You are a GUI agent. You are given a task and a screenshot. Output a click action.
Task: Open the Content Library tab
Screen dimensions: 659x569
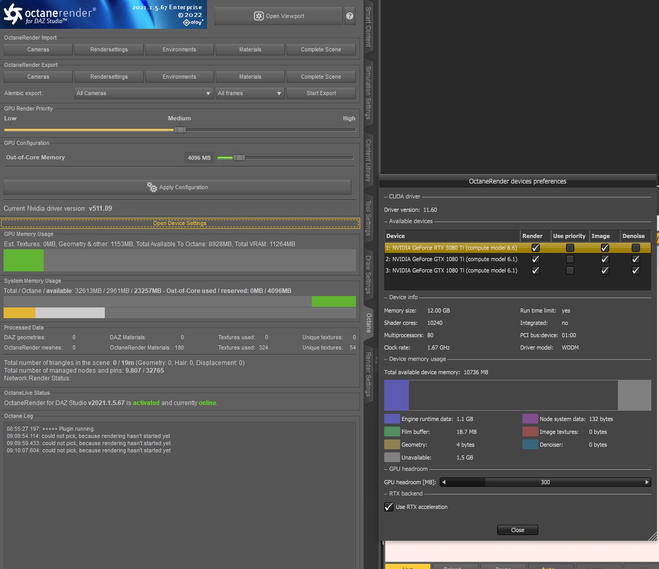tap(368, 160)
